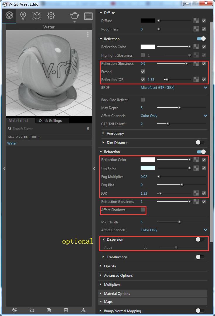Open the refraction IOR texture slot

click(x=196, y=193)
